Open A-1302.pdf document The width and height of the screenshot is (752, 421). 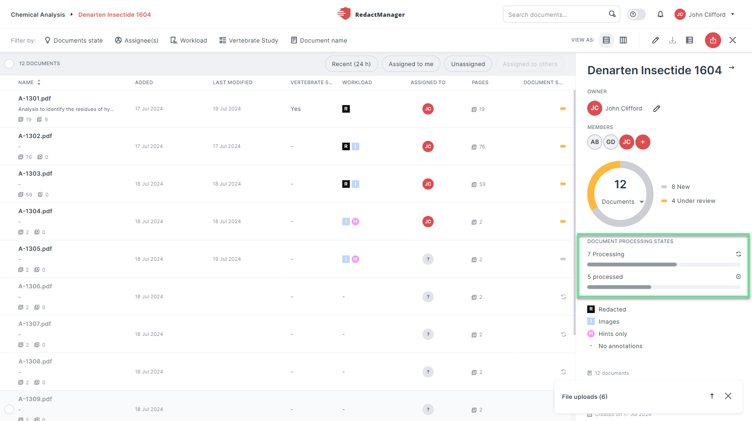tap(35, 136)
